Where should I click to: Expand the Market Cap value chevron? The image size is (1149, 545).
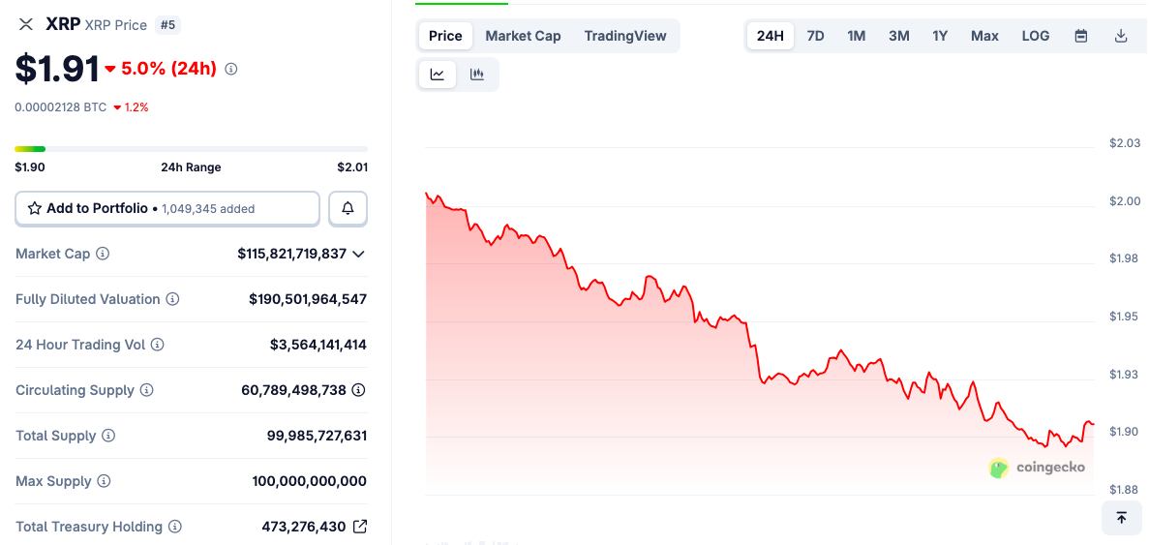(x=358, y=254)
